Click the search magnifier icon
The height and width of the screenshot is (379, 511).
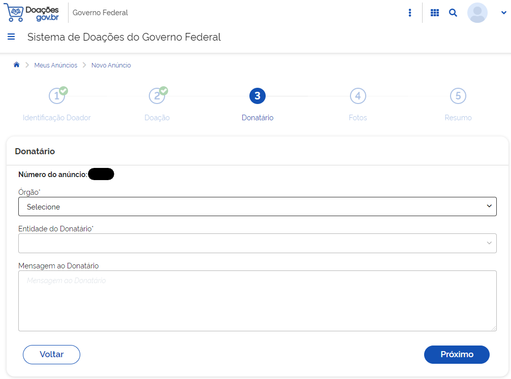pos(453,13)
